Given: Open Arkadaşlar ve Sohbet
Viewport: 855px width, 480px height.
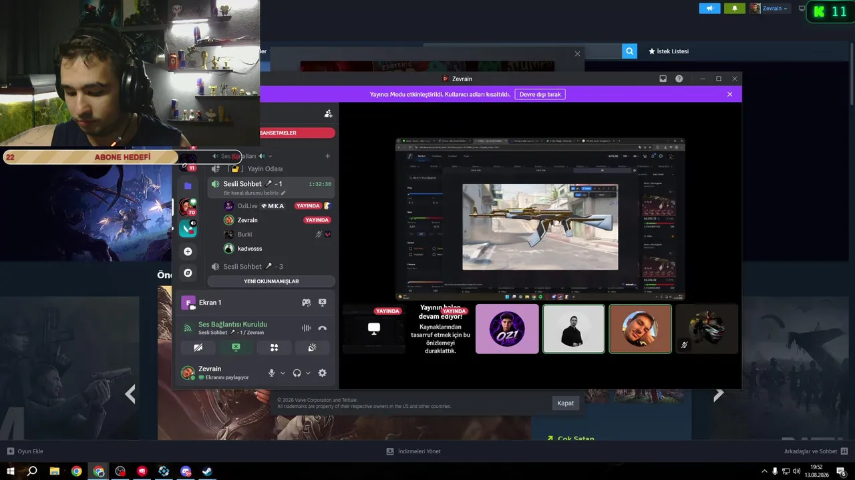Looking at the screenshot, I should (x=816, y=451).
